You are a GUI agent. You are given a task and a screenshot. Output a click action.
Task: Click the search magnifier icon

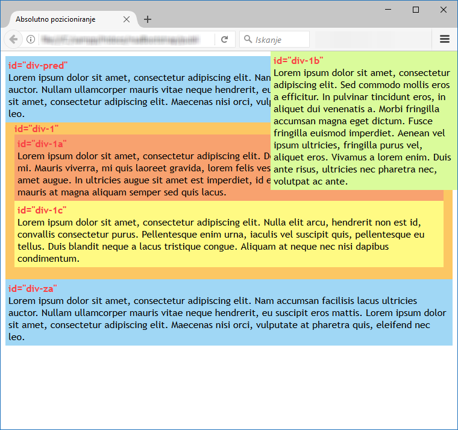(248, 39)
